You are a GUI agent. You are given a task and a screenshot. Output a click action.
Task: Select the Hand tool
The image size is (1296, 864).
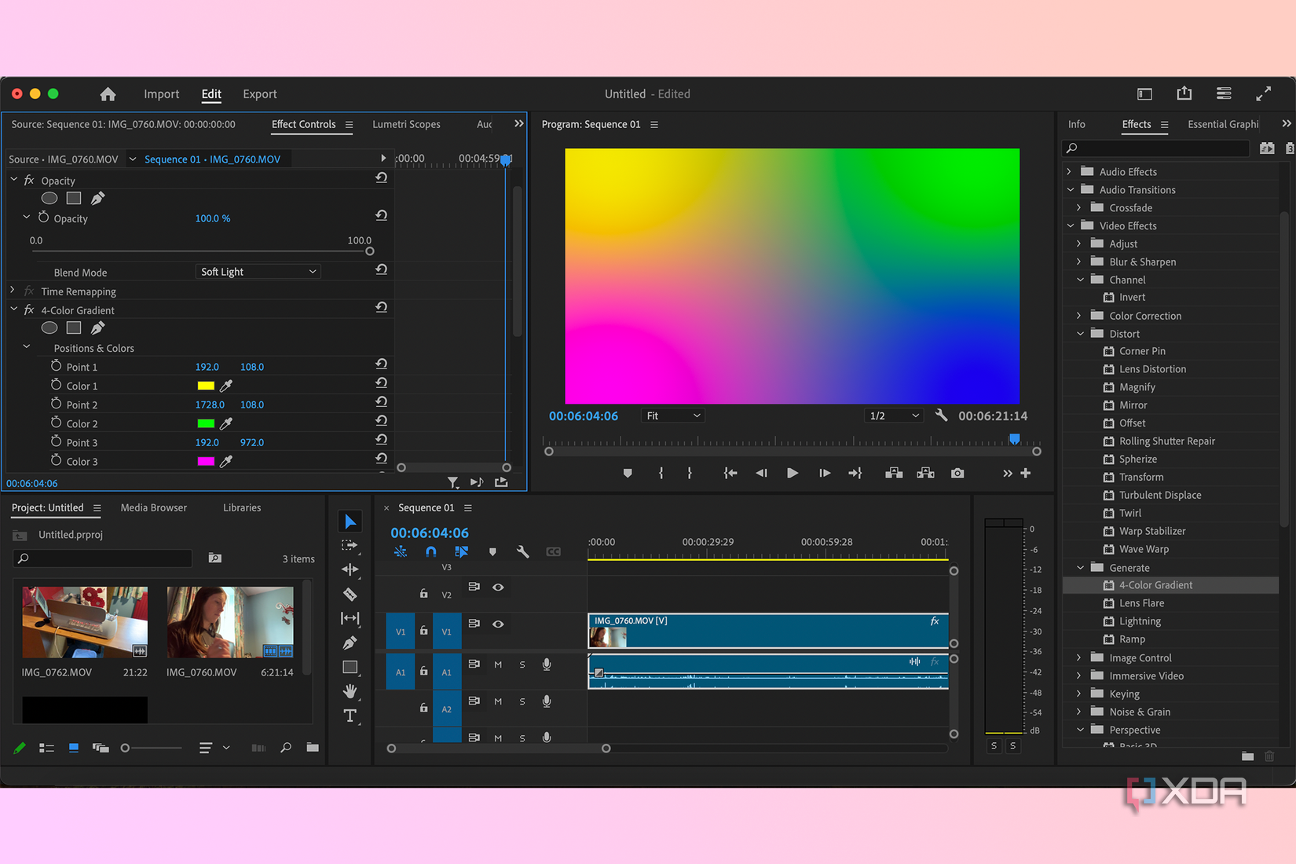350,691
